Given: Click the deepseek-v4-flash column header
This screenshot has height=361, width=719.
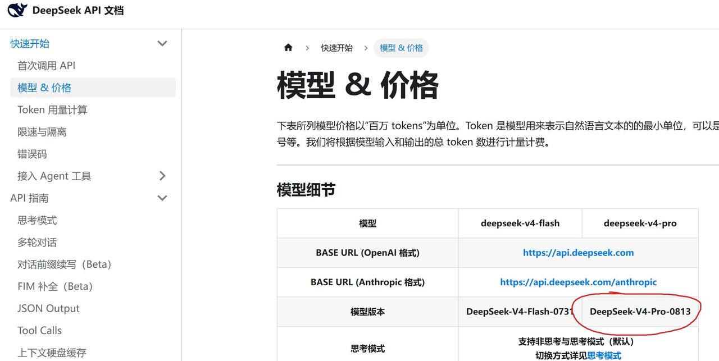Looking at the screenshot, I should 520,223.
